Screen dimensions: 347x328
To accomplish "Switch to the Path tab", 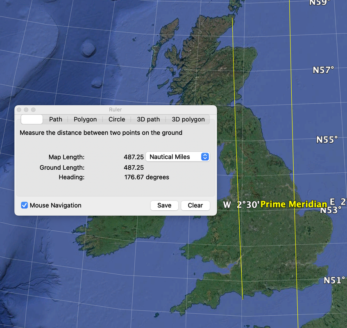I will [56, 119].
